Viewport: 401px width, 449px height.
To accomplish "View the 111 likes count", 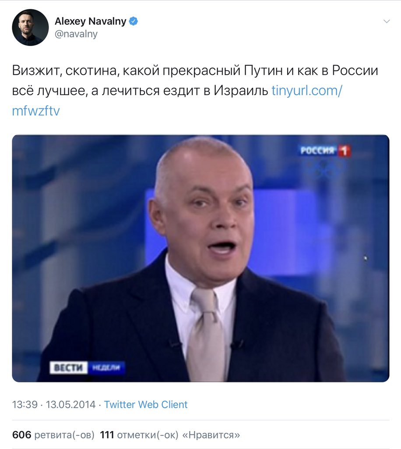I will pos(107,435).
